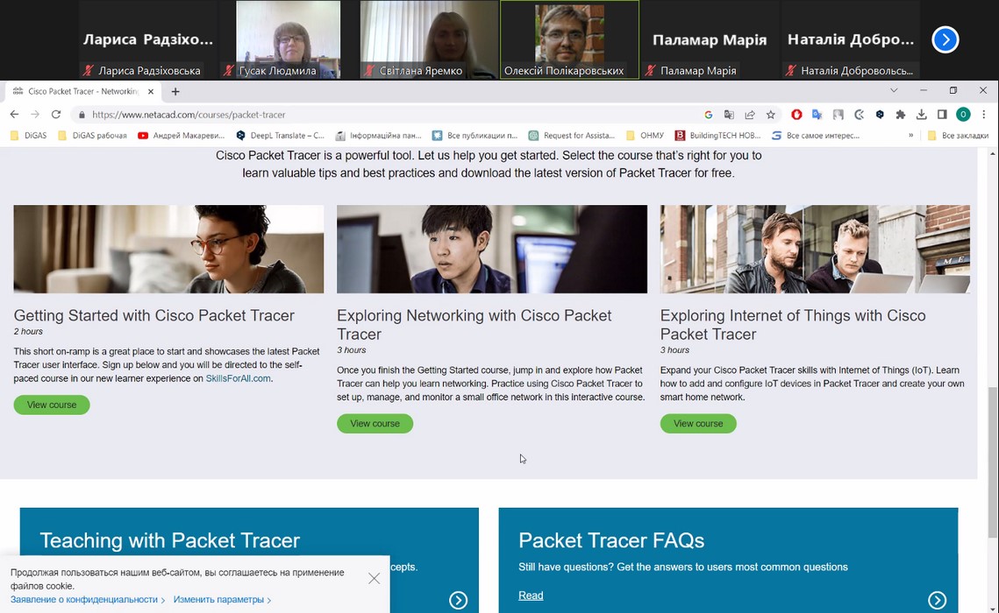Image resolution: width=999 pixels, height=613 pixels.
Task: Open the Chrome three-dot menu
Action: 984,115
